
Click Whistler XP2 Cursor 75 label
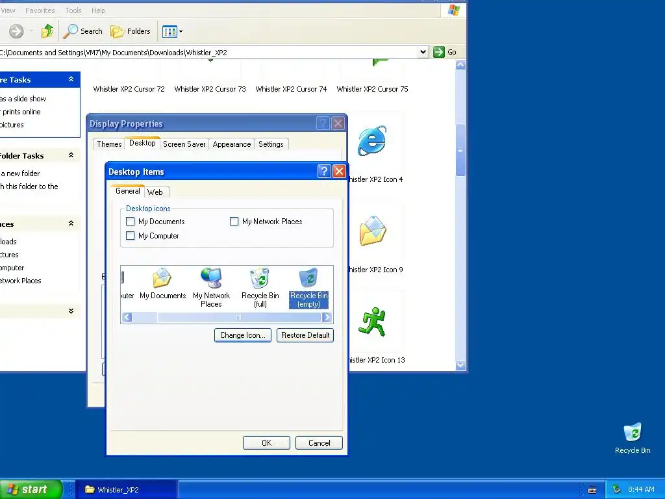pos(372,89)
